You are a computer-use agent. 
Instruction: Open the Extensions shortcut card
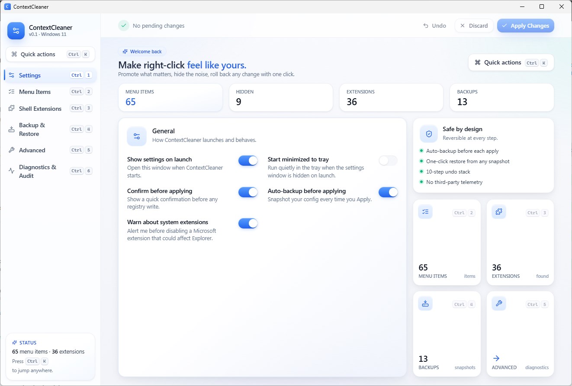521,242
